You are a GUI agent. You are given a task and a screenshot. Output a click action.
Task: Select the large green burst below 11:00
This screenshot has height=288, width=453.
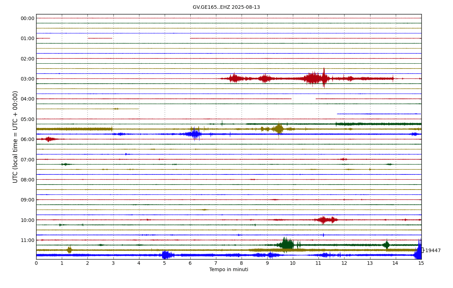coord(286,244)
